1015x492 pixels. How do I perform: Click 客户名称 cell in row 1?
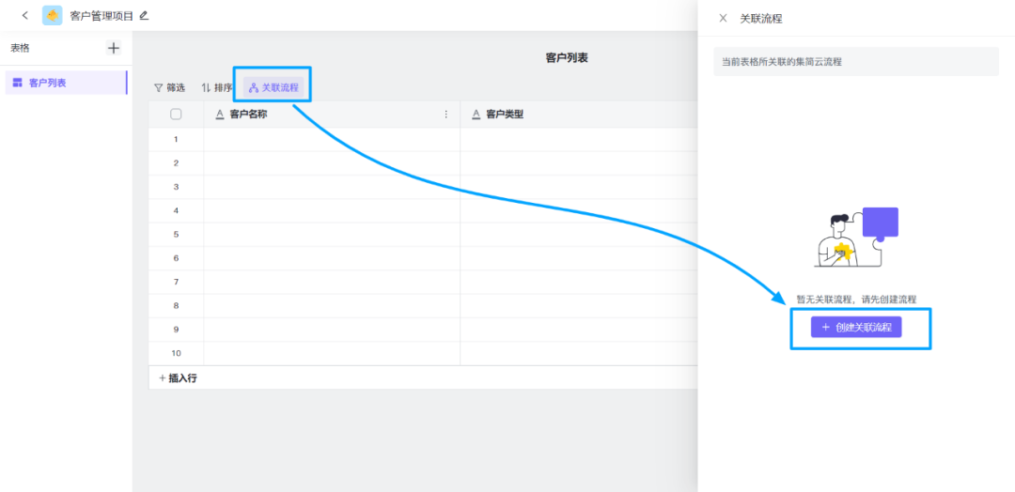(x=332, y=140)
